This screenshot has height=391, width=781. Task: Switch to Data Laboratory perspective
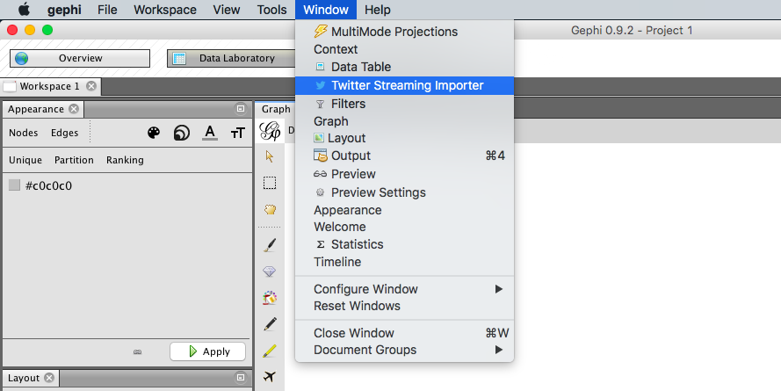[x=232, y=58]
